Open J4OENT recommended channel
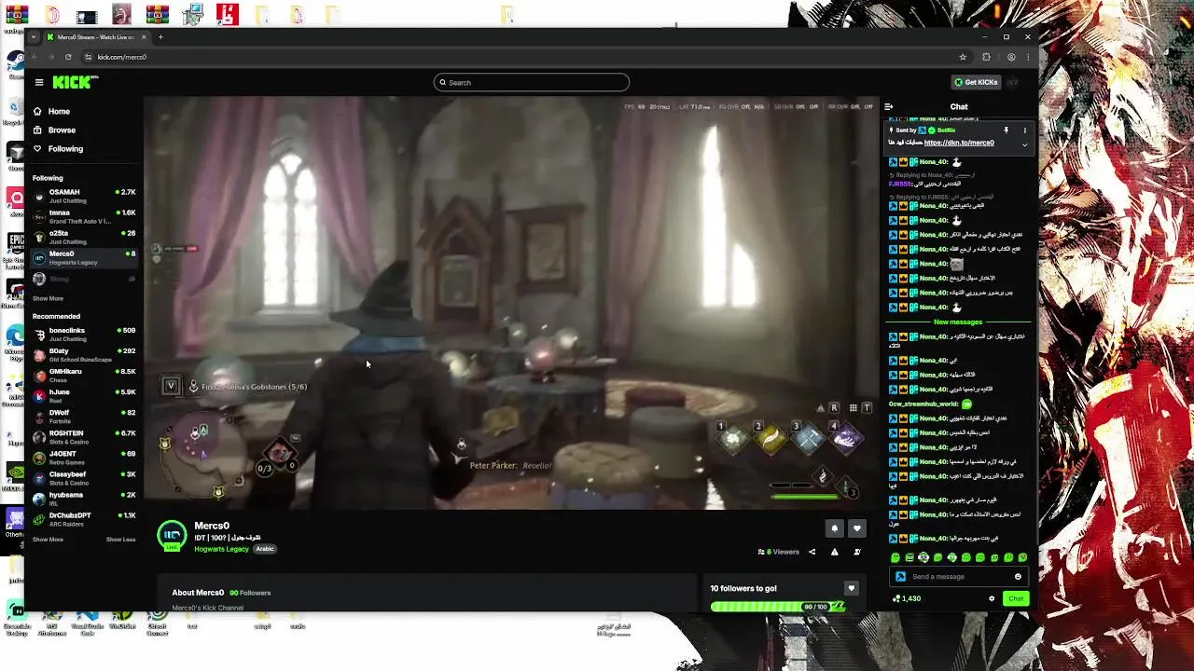 point(84,457)
